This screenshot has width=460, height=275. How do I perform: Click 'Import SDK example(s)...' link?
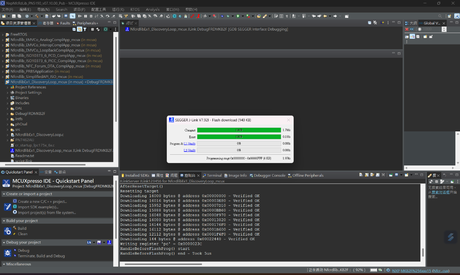[x=38, y=207]
